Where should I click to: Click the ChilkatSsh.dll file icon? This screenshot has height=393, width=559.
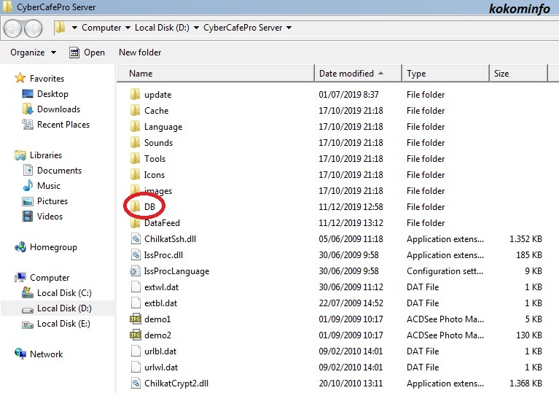(136, 239)
